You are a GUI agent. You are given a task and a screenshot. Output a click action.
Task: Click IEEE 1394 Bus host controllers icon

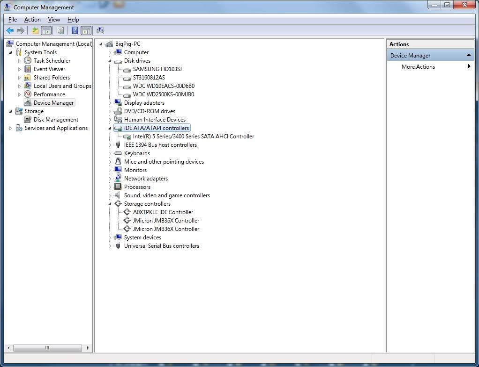[x=118, y=145]
